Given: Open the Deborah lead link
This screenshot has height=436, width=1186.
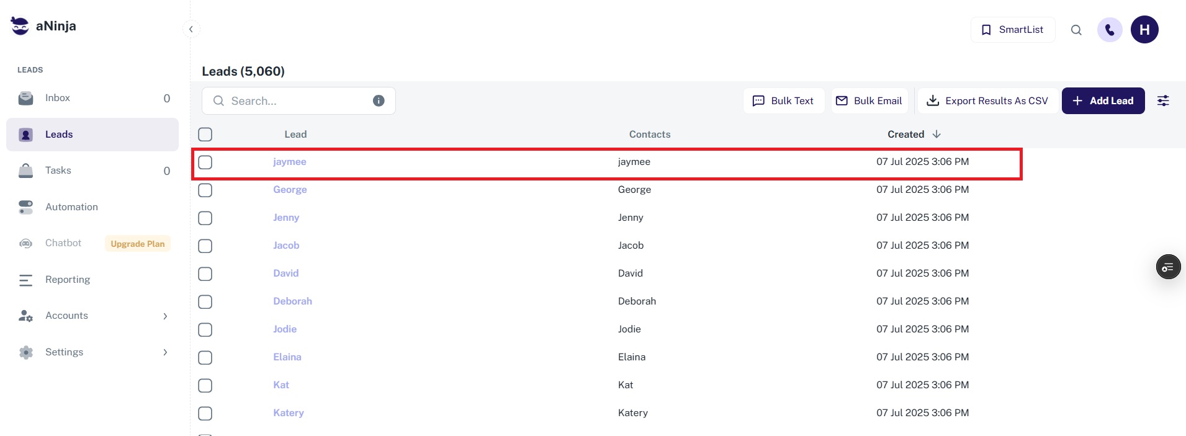Looking at the screenshot, I should (292, 301).
